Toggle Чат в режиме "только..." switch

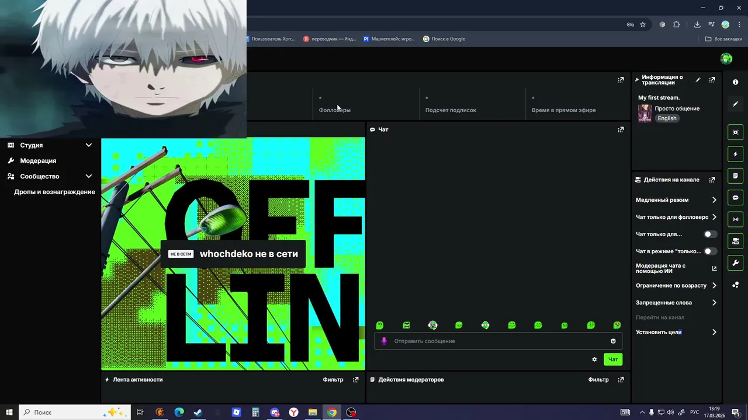click(x=710, y=251)
